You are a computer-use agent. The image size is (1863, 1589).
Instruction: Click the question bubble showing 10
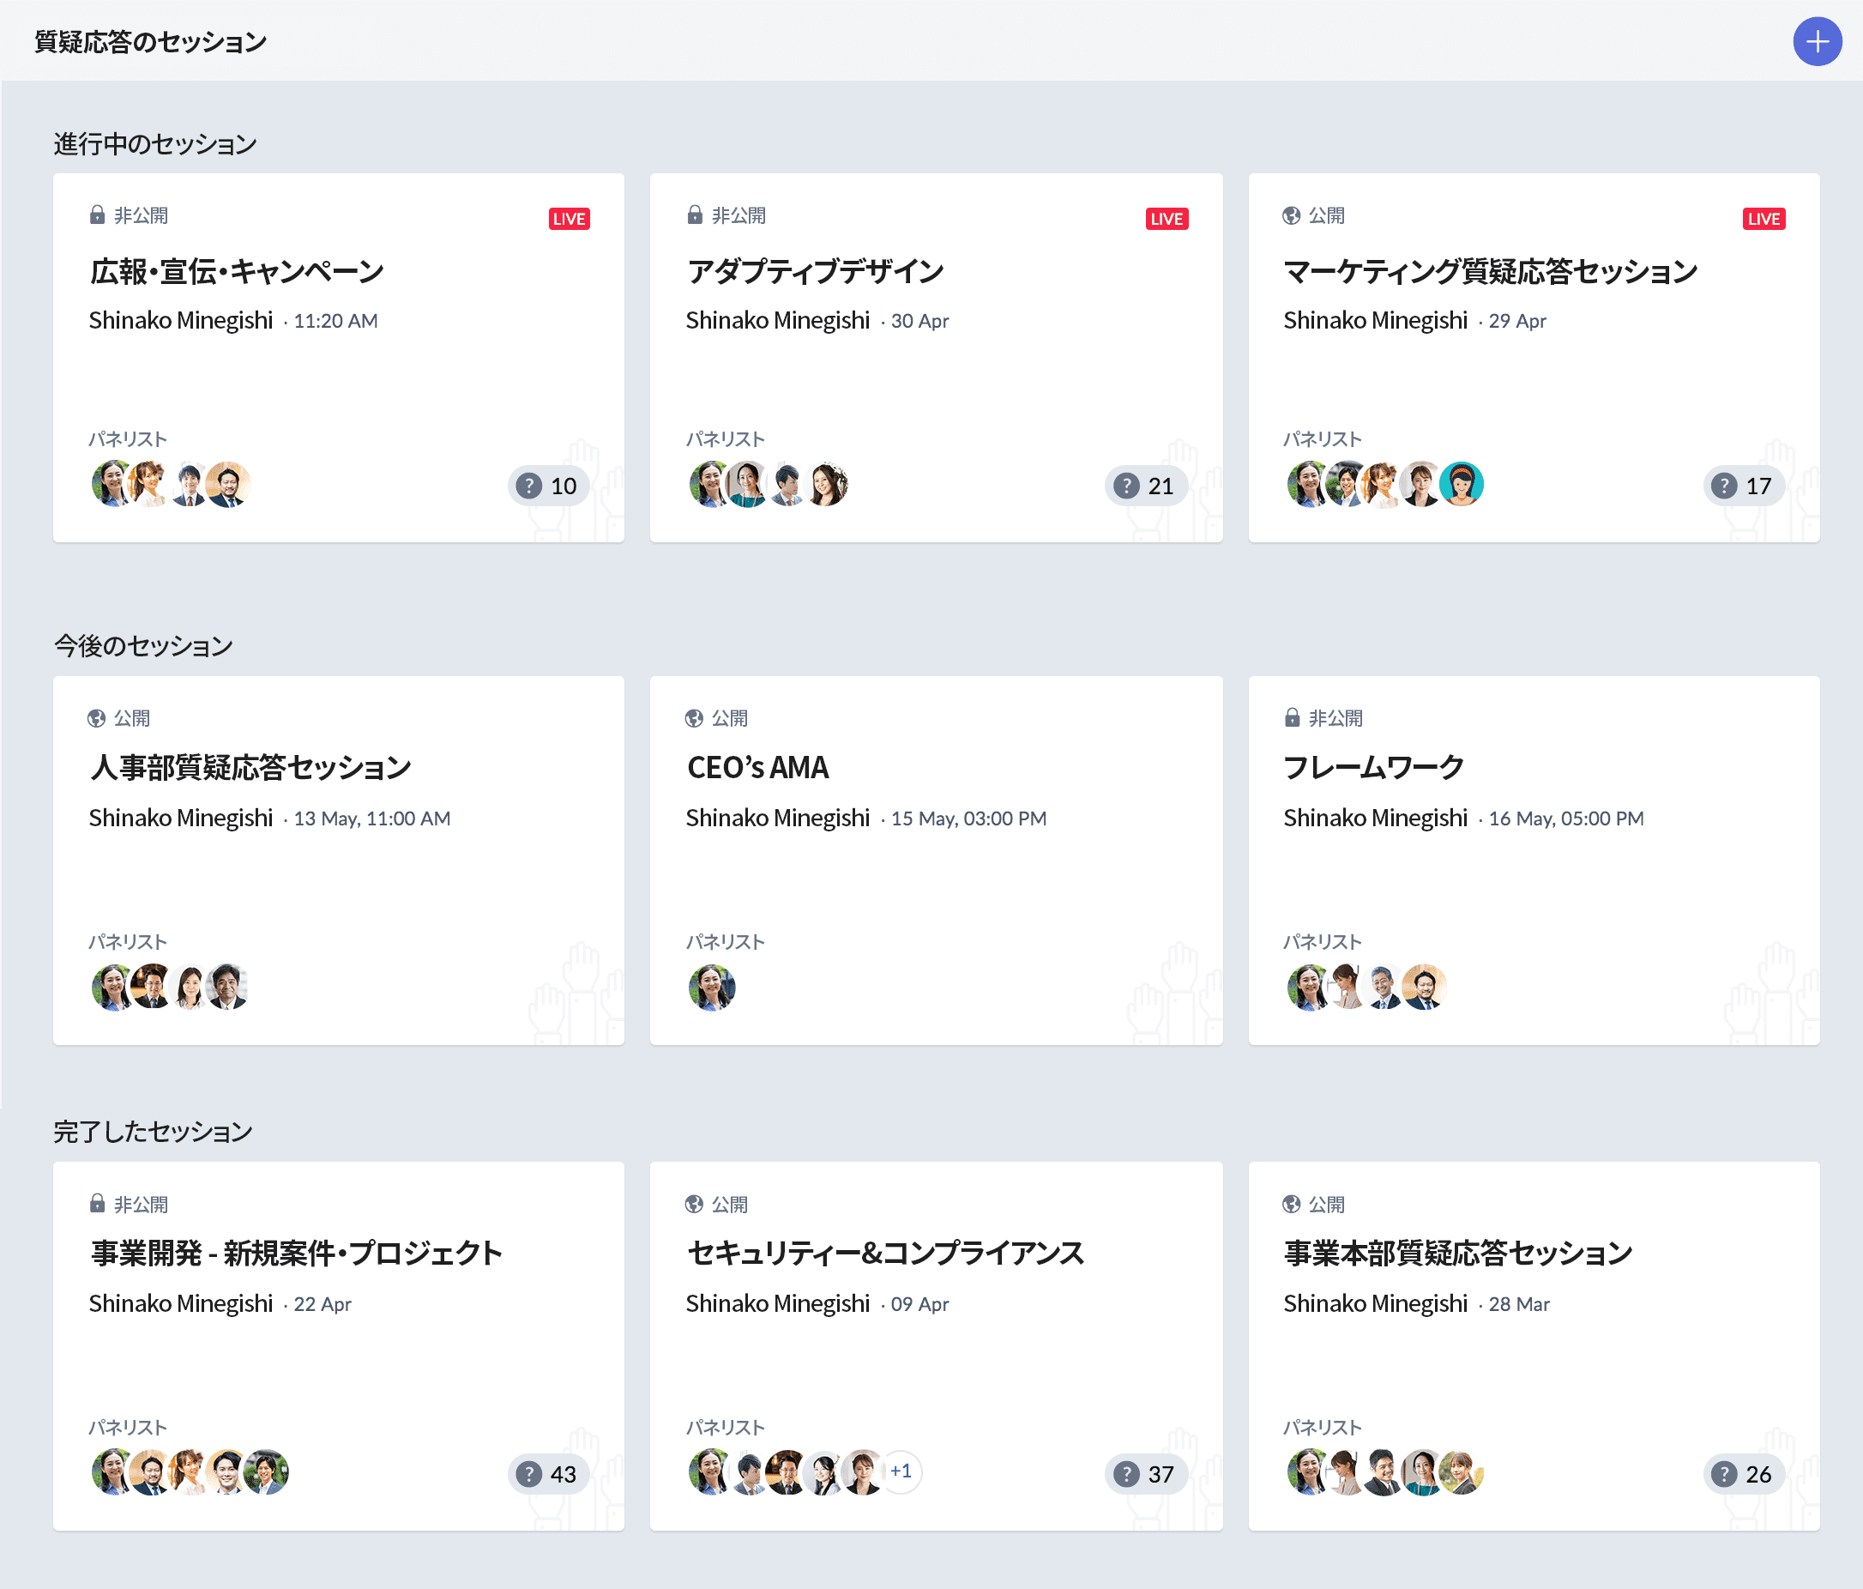coord(547,486)
